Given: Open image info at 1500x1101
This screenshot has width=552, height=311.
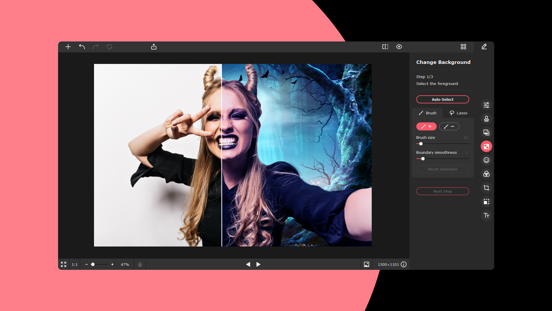Looking at the screenshot, I should pyautogui.click(x=404, y=264).
